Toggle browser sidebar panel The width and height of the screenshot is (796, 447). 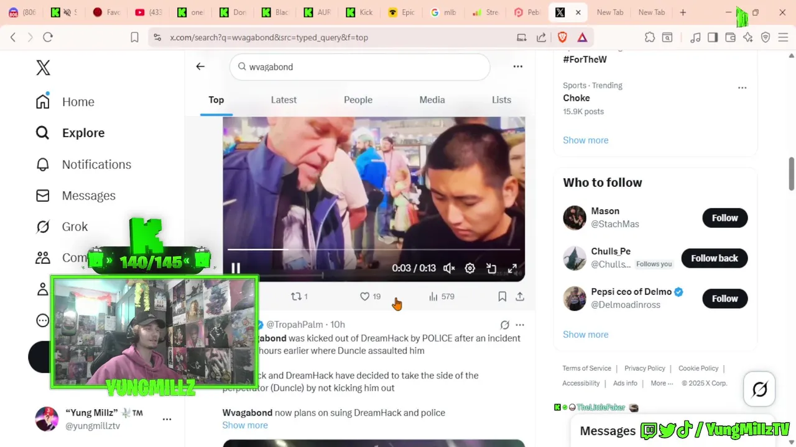(713, 37)
